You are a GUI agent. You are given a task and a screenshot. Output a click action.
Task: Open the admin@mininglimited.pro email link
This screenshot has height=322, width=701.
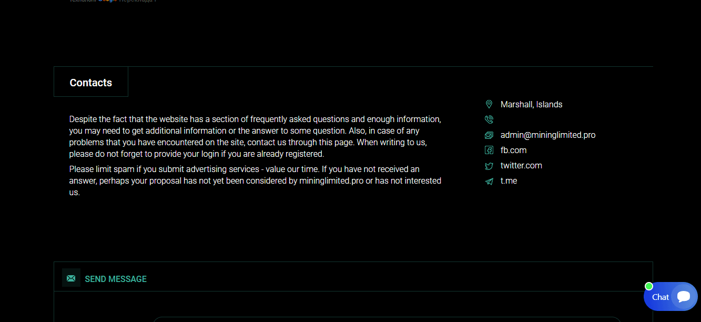548,135
